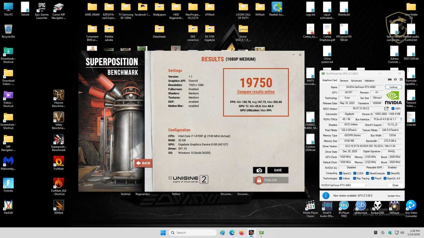
Task: Toggle the Ray Tracing checkbox
Action: pyautogui.click(x=354, y=178)
